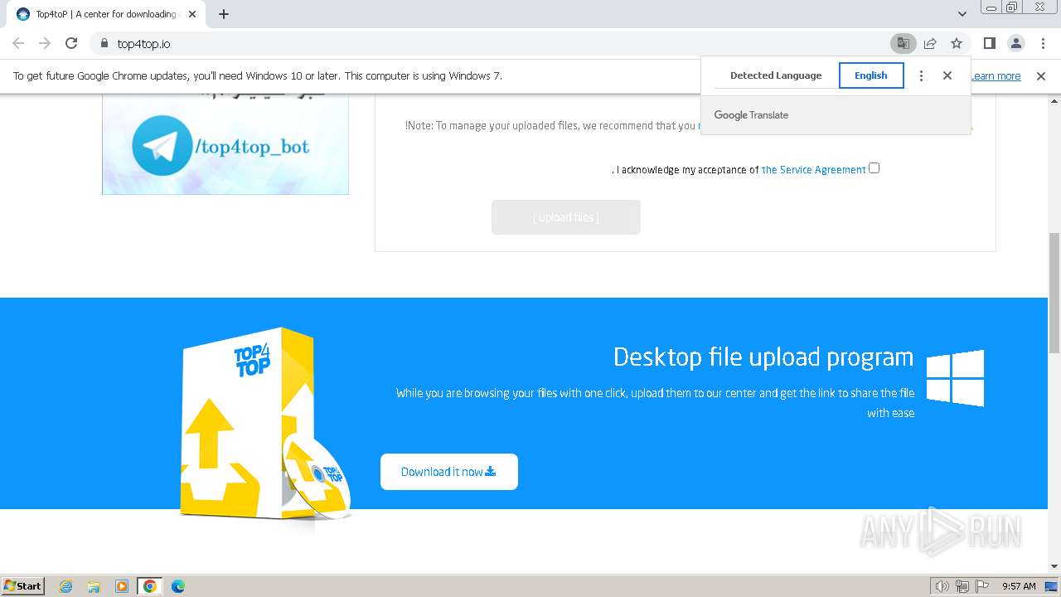Click the Windows logo icon

click(956, 378)
